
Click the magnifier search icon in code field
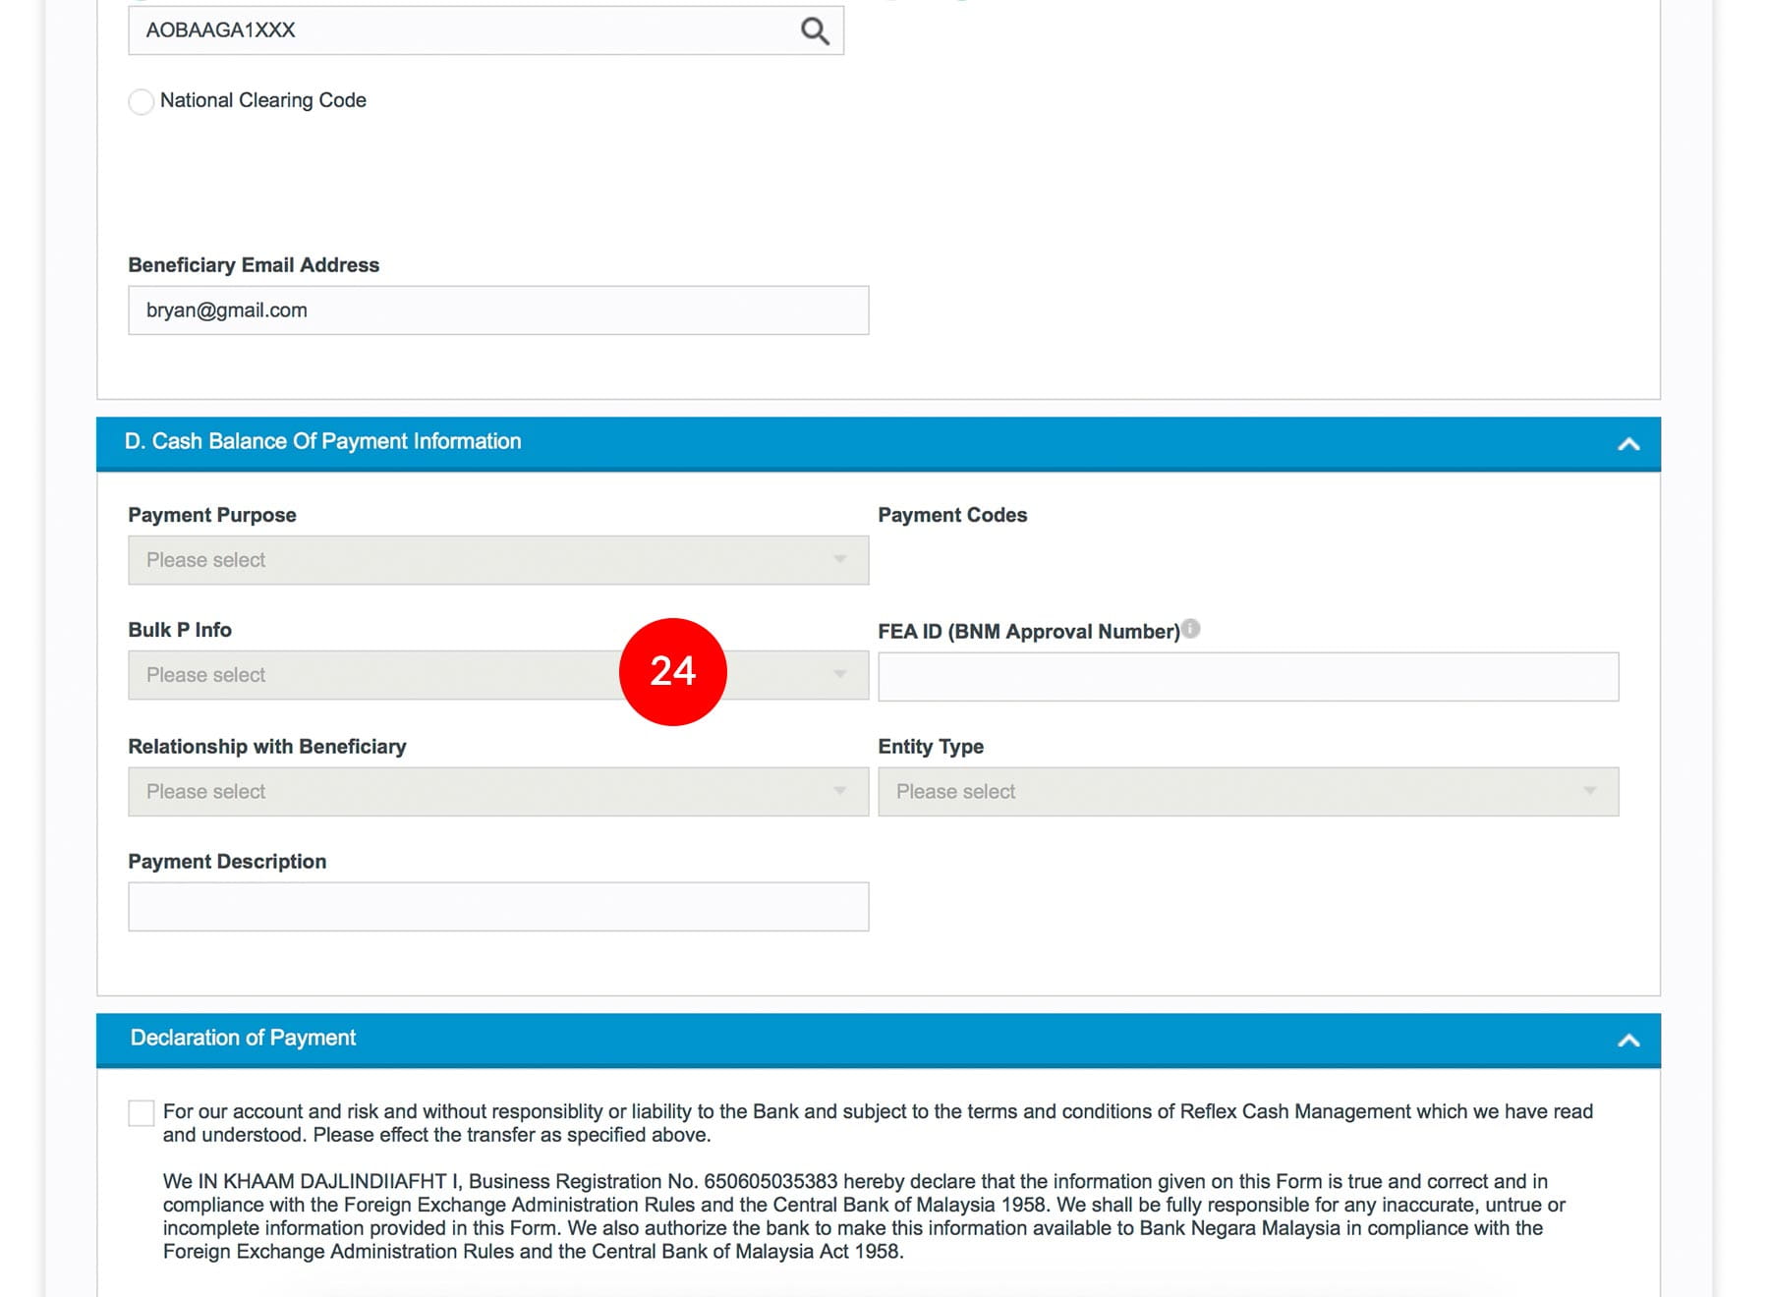pyautogui.click(x=814, y=31)
